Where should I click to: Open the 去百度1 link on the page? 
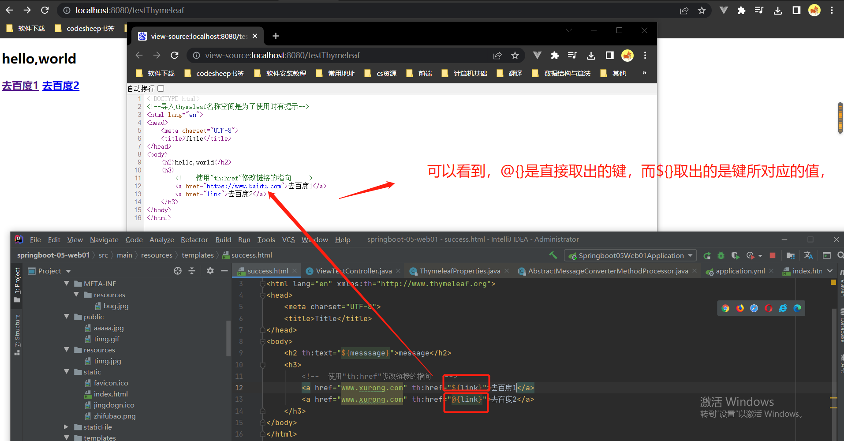[20, 86]
